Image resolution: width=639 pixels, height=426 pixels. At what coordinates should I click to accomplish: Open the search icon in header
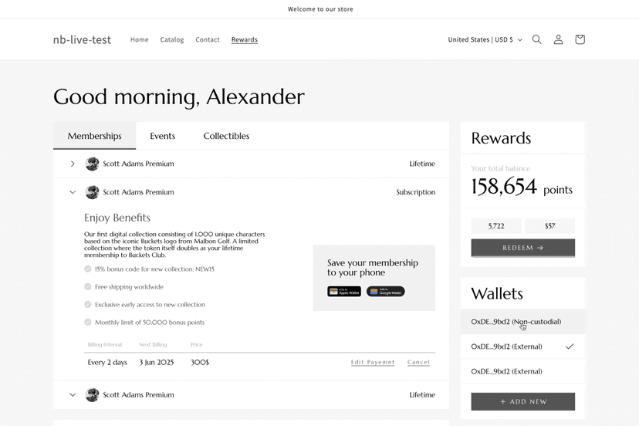coord(537,39)
